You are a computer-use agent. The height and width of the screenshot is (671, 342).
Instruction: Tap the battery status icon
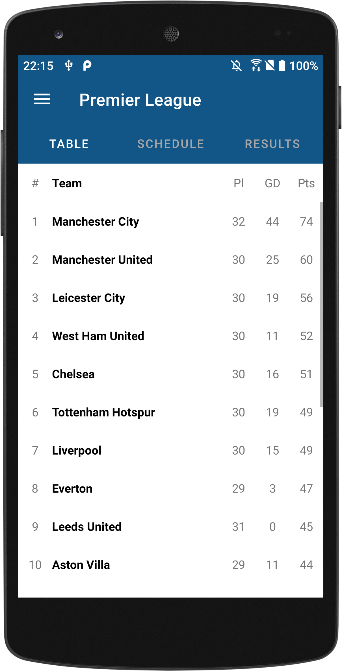282,66
